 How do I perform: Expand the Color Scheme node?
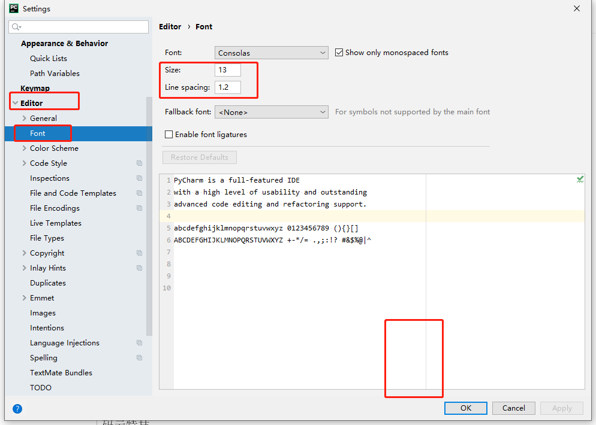pyautogui.click(x=25, y=148)
